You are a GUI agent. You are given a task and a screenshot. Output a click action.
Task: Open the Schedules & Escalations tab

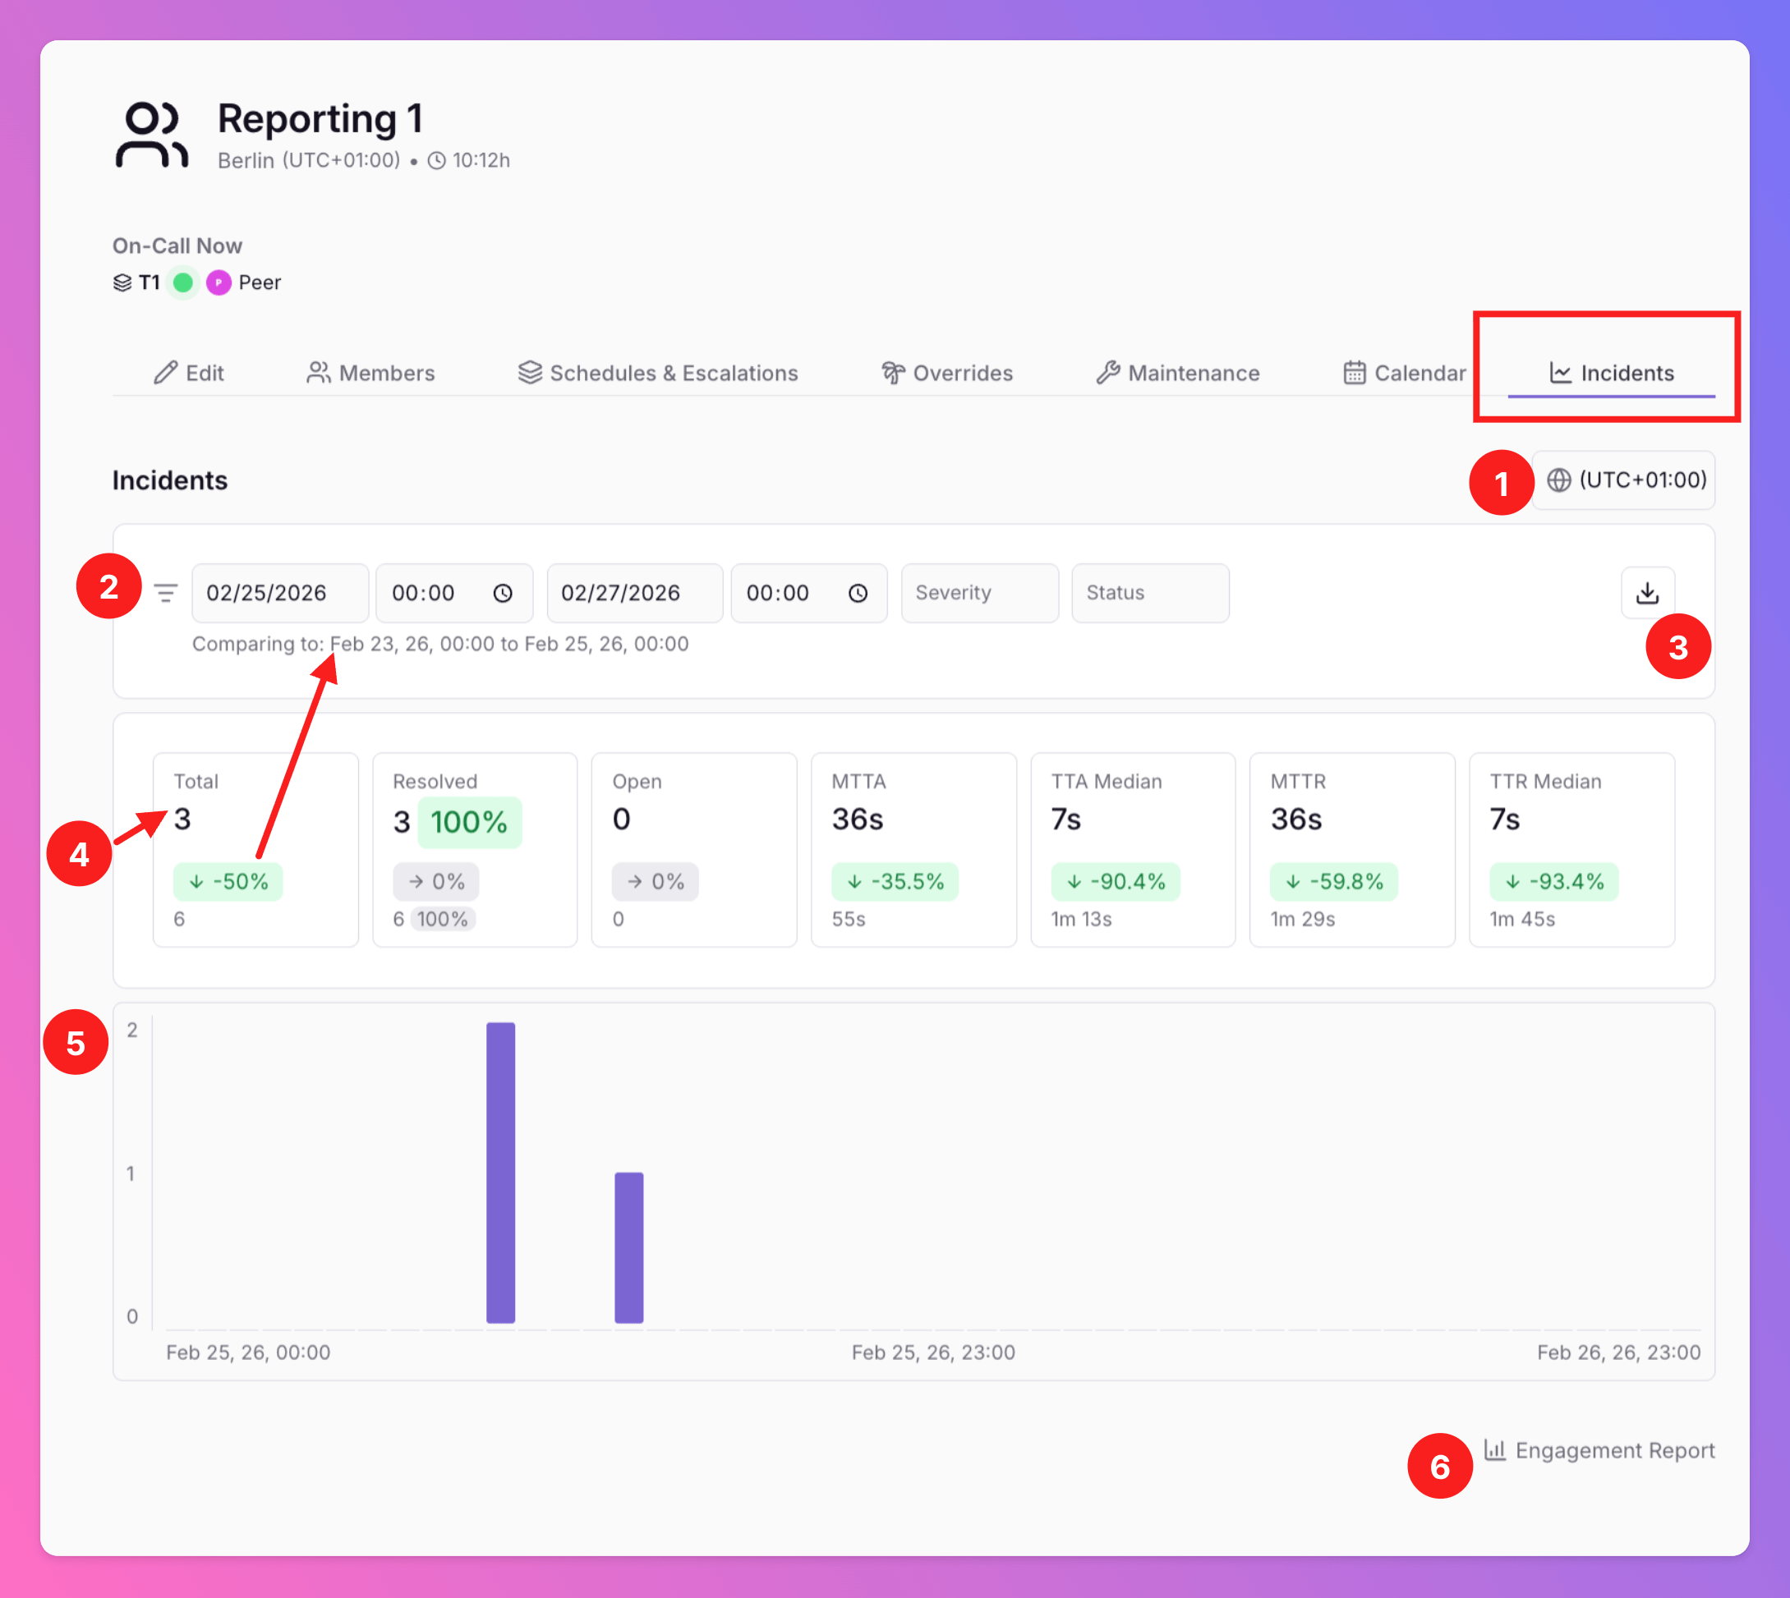click(x=658, y=373)
